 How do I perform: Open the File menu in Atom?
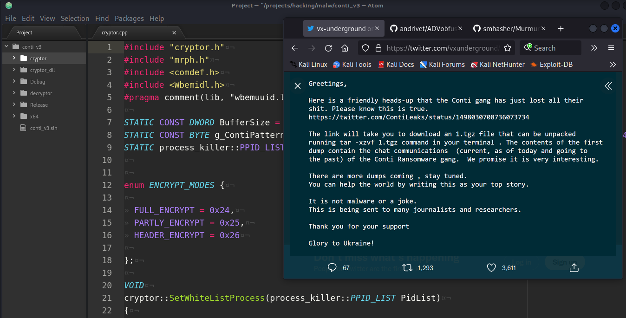tap(11, 19)
